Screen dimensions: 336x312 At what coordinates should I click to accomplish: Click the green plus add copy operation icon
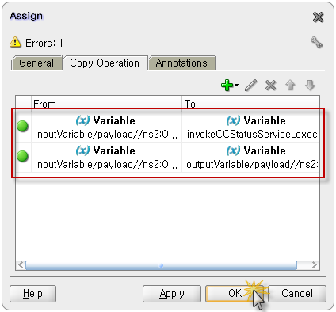227,86
